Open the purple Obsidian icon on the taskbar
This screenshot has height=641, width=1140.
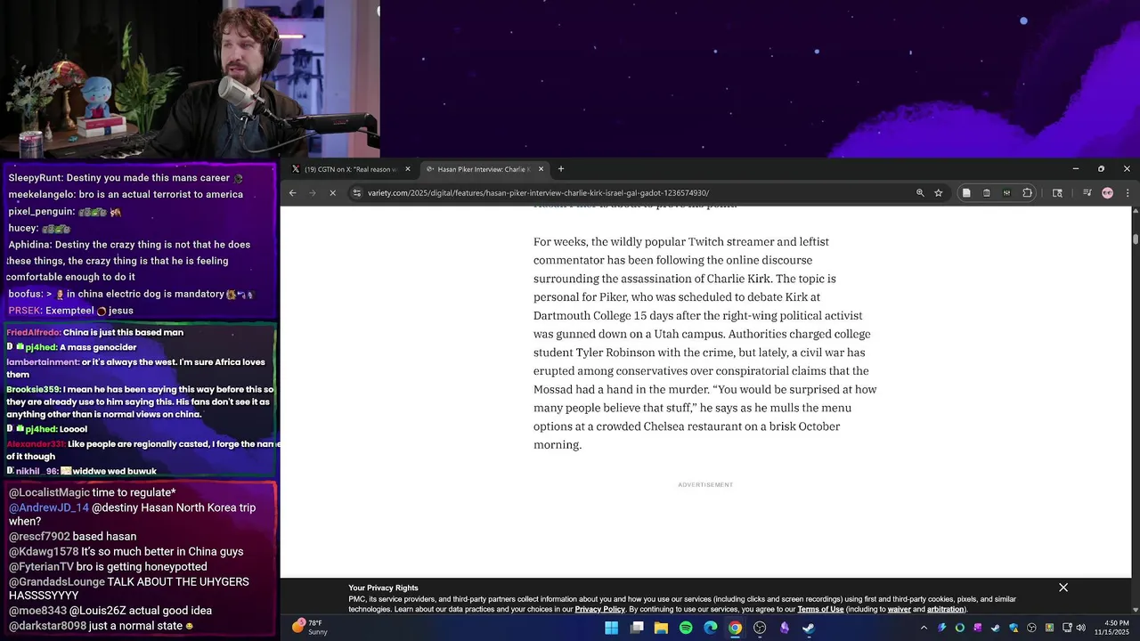[784, 628]
